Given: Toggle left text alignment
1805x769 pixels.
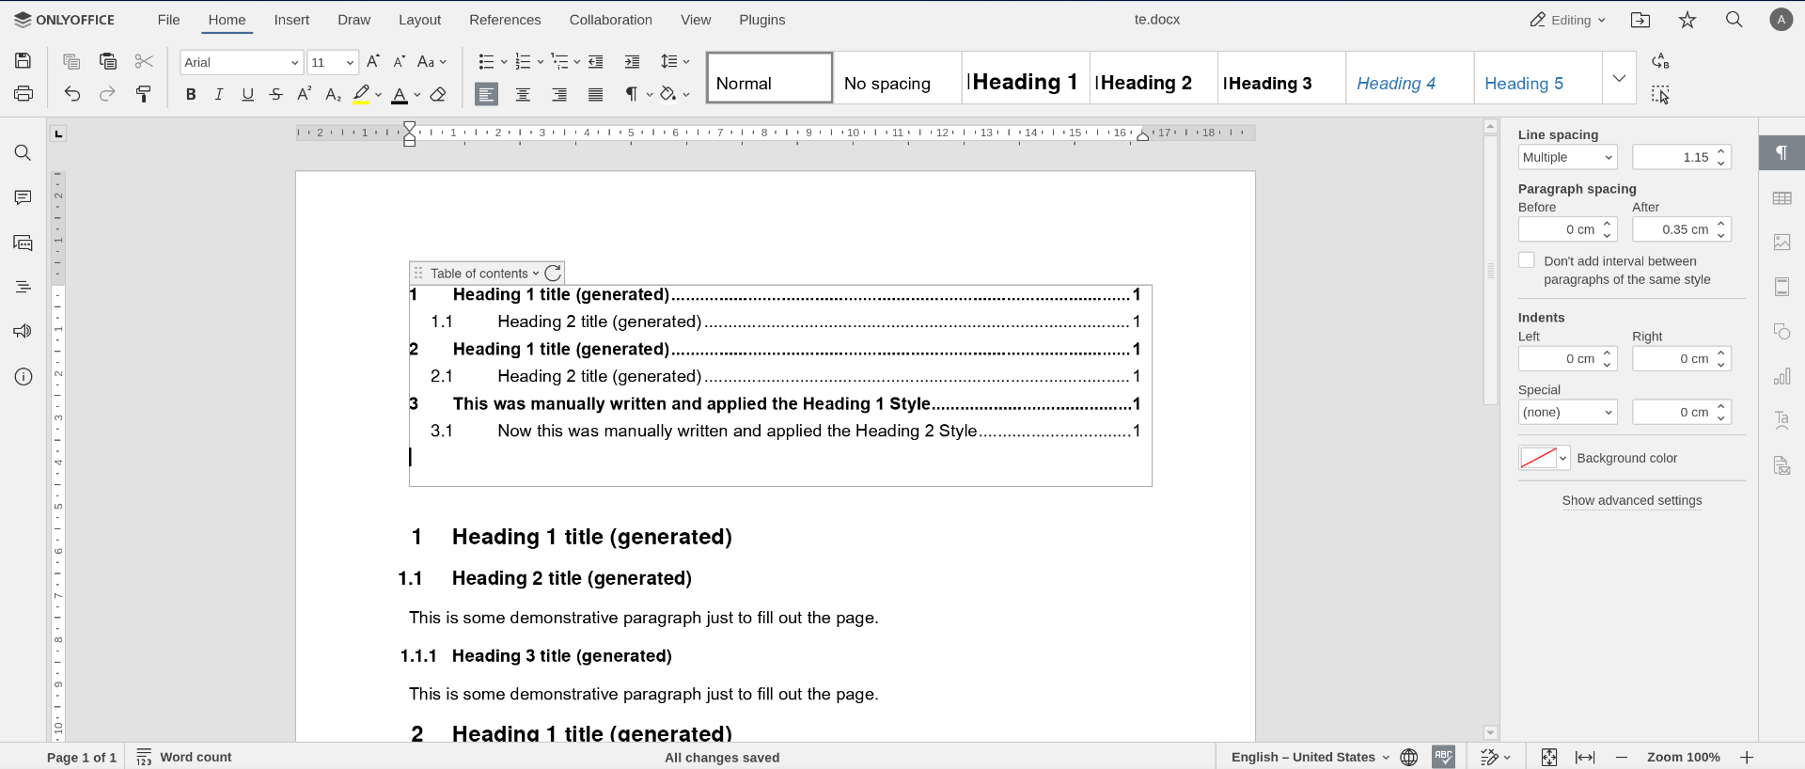Looking at the screenshot, I should coord(486,94).
